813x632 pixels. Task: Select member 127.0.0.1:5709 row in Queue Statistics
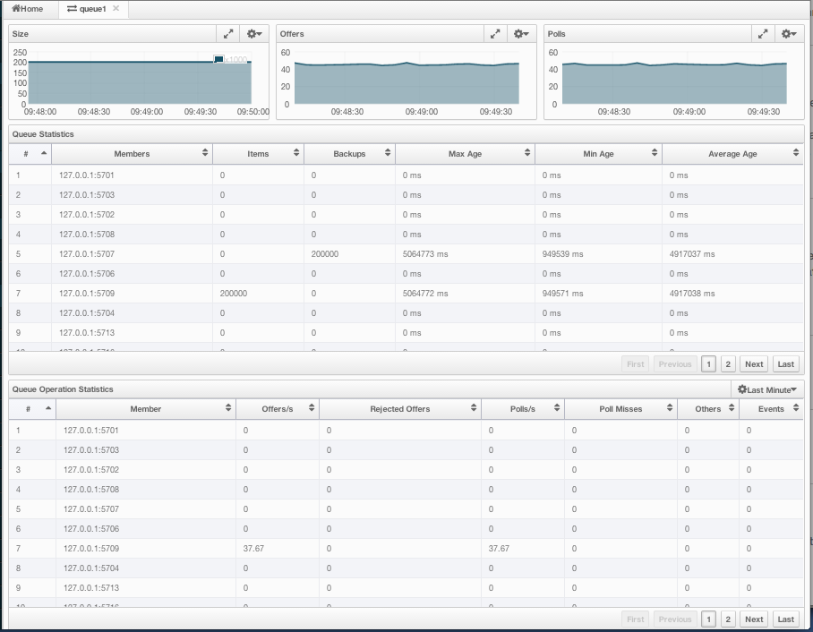[87, 294]
